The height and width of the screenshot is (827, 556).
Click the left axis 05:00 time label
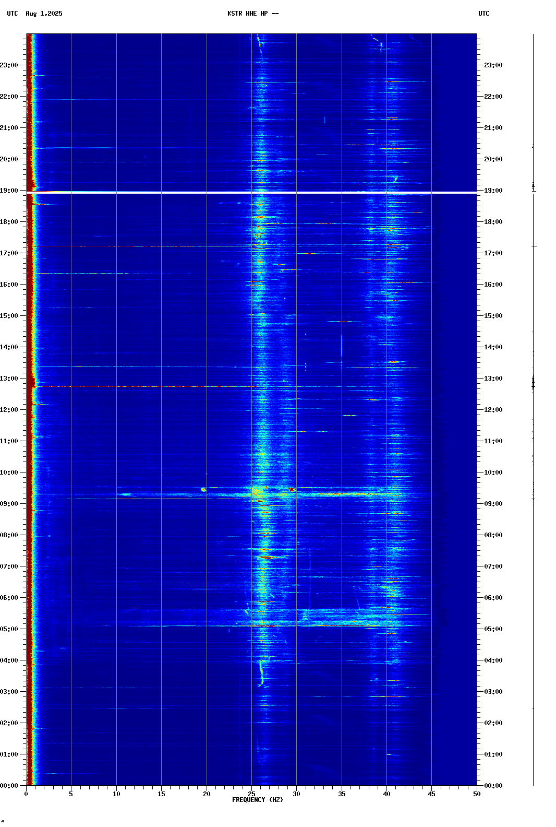point(9,629)
